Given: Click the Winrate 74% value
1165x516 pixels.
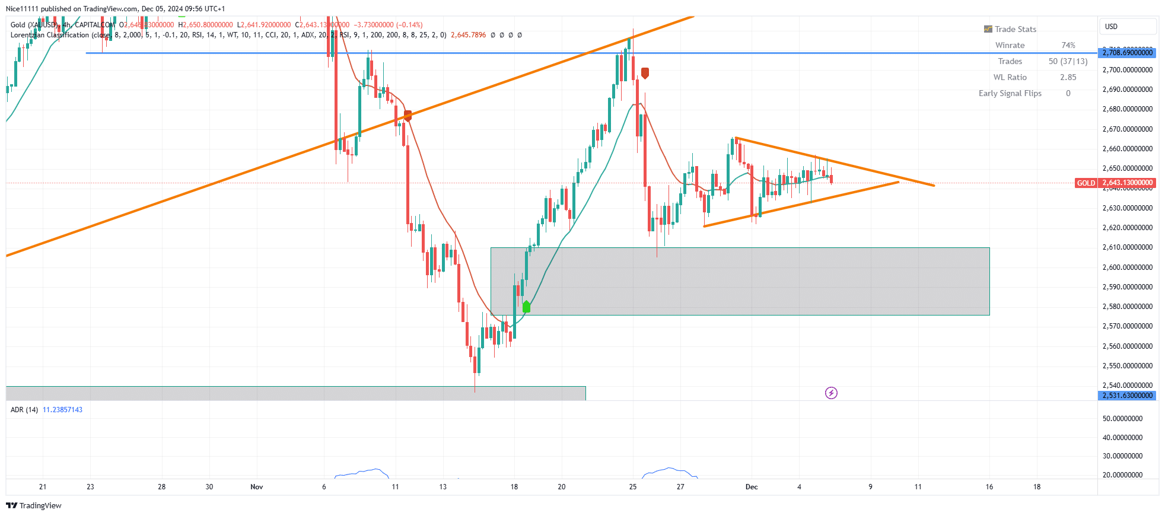Looking at the screenshot, I should tap(1068, 45).
